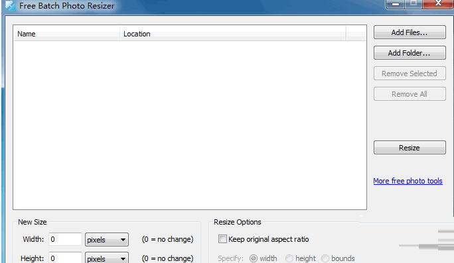Select the width radio button

(254, 258)
